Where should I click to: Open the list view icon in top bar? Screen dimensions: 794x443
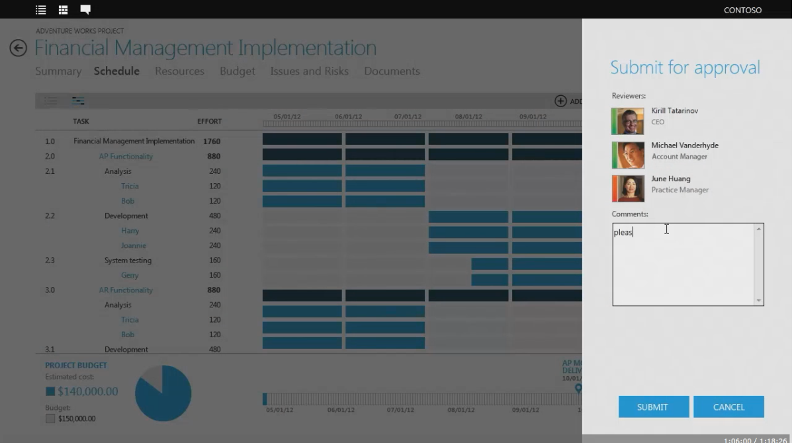pos(41,10)
